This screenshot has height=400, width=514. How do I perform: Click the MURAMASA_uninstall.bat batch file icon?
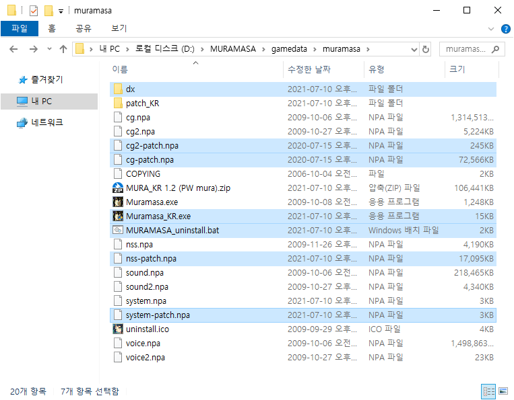[118, 230]
